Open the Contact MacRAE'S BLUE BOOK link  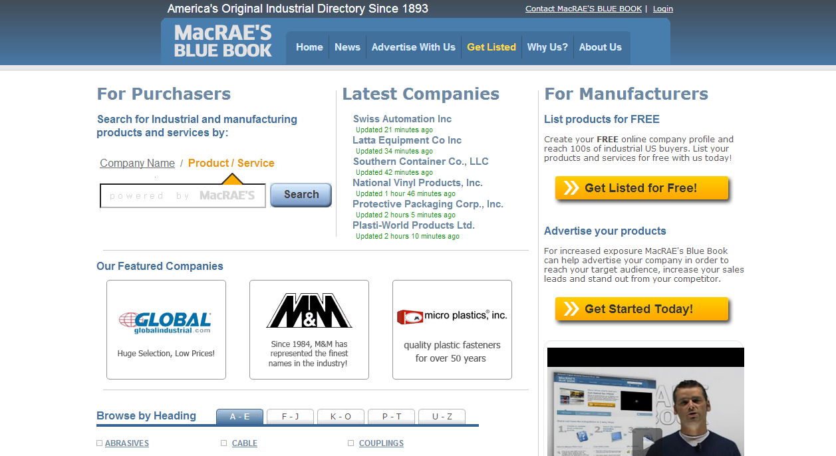click(x=584, y=9)
